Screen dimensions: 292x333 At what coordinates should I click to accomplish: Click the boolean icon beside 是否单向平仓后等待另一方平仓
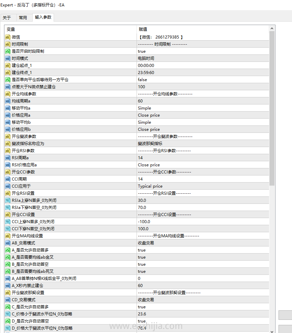click(x=8, y=80)
